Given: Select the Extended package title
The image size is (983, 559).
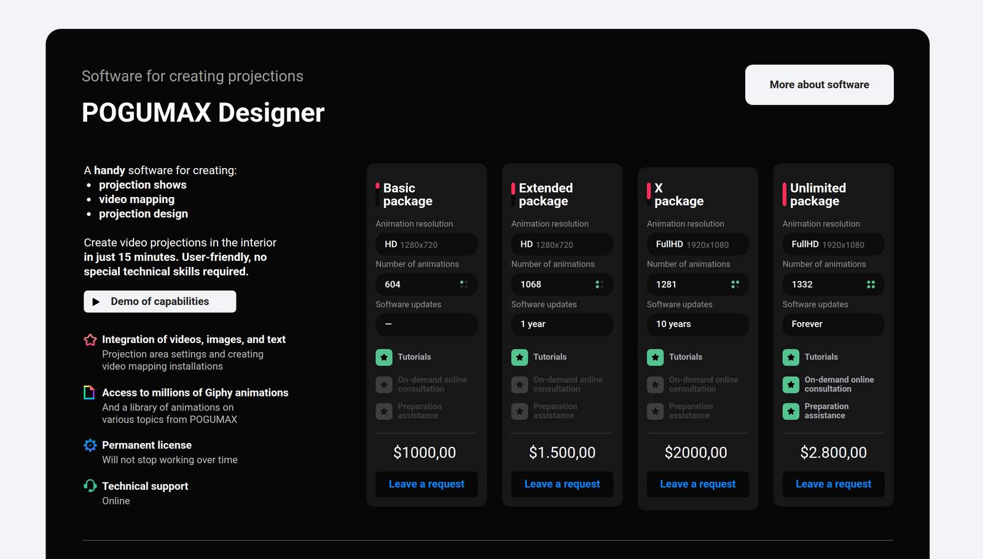Looking at the screenshot, I should tap(546, 195).
